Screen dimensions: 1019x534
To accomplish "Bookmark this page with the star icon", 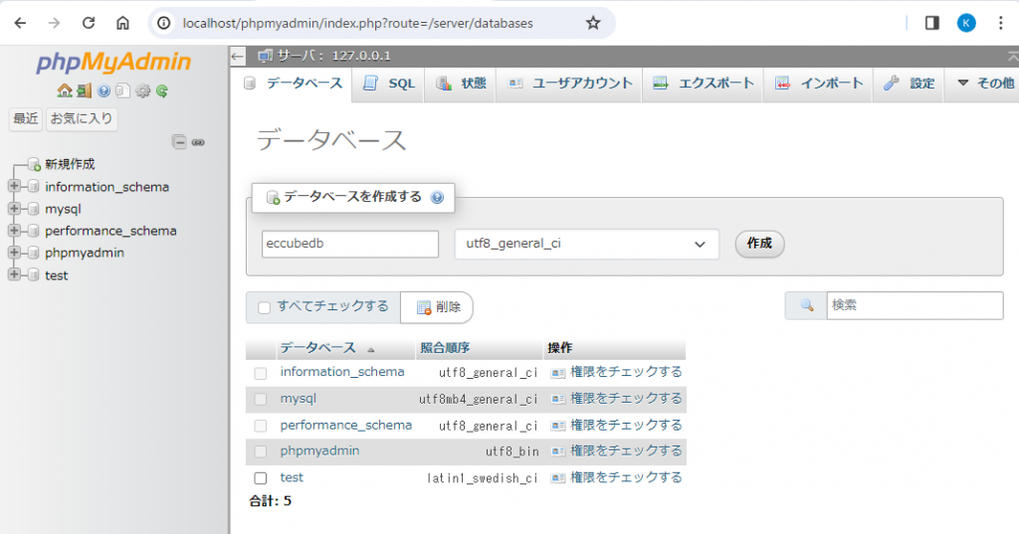I will [593, 23].
